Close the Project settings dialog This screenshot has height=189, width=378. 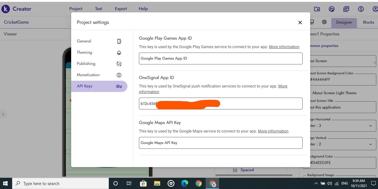pos(300,22)
